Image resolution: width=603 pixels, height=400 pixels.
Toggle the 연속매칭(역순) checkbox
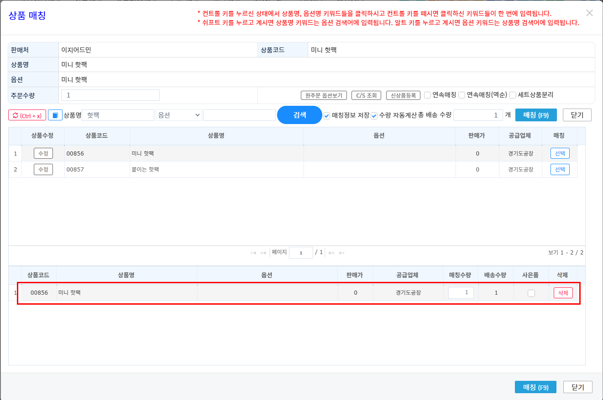[462, 95]
